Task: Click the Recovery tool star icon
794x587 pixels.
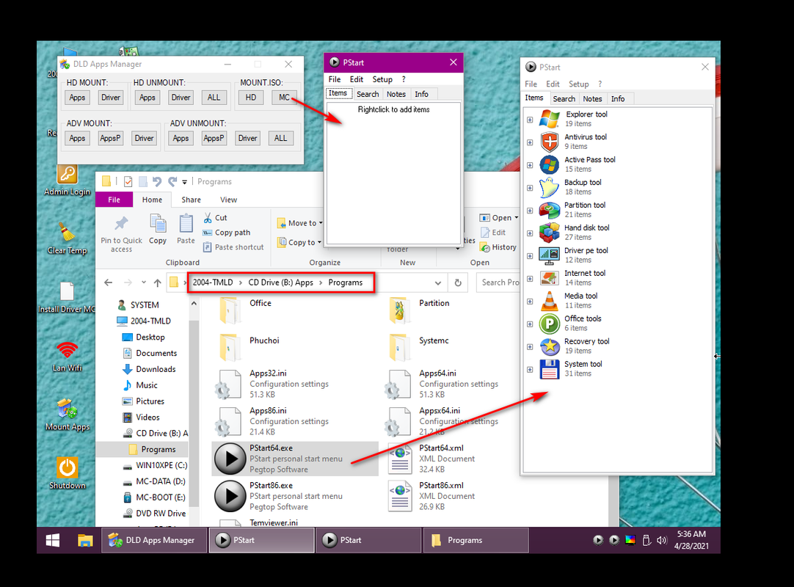Action: (x=550, y=346)
